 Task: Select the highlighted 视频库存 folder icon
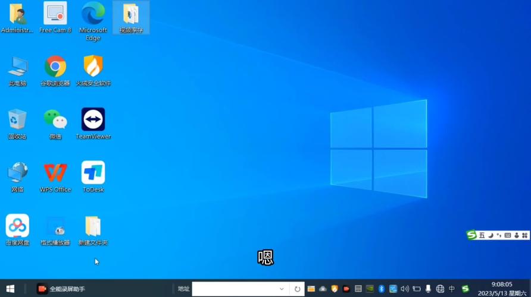coord(131,18)
